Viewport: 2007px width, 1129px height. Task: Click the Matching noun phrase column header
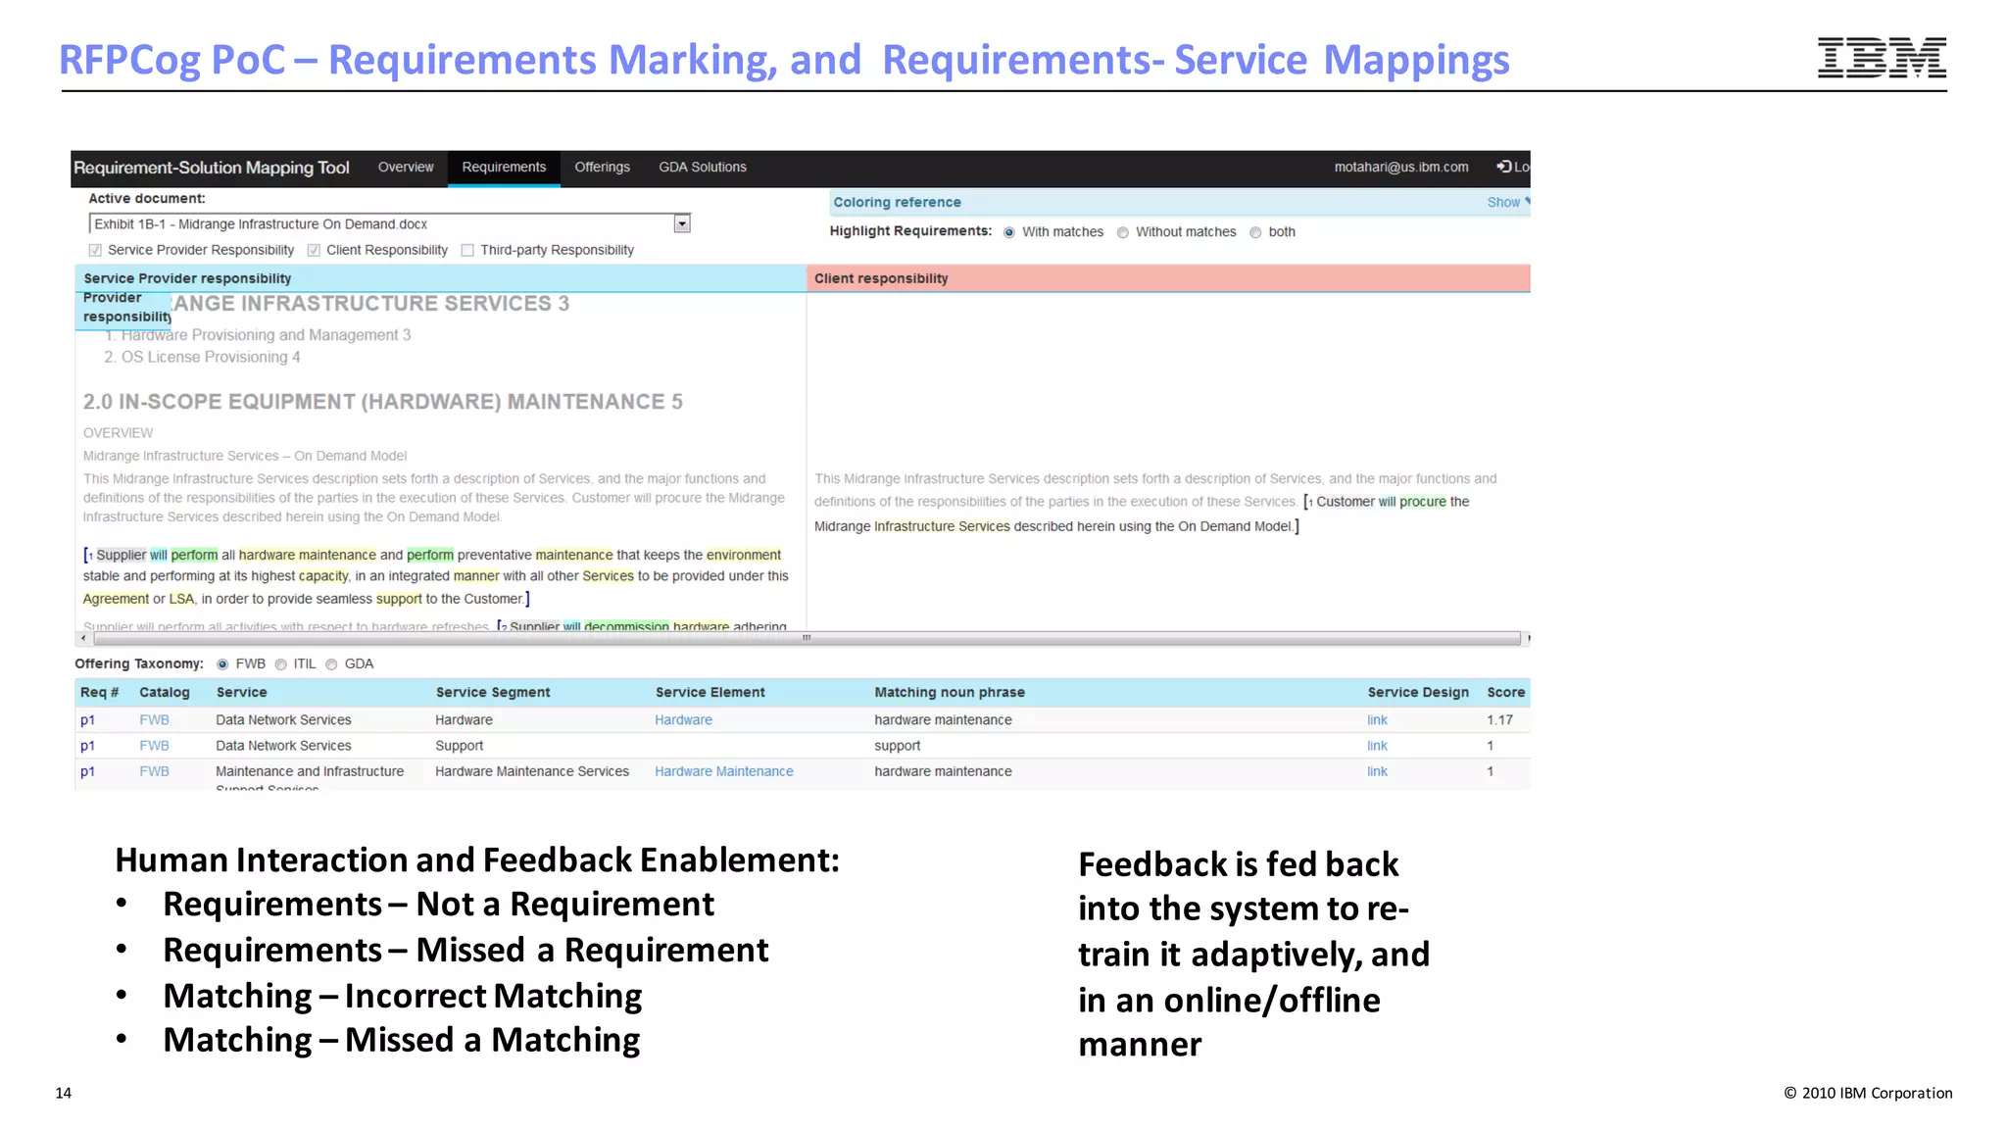[x=950, y=692]
